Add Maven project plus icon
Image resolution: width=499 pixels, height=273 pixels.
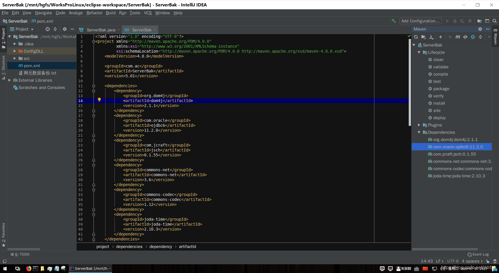pyautogui.click(x=441, y=37)
